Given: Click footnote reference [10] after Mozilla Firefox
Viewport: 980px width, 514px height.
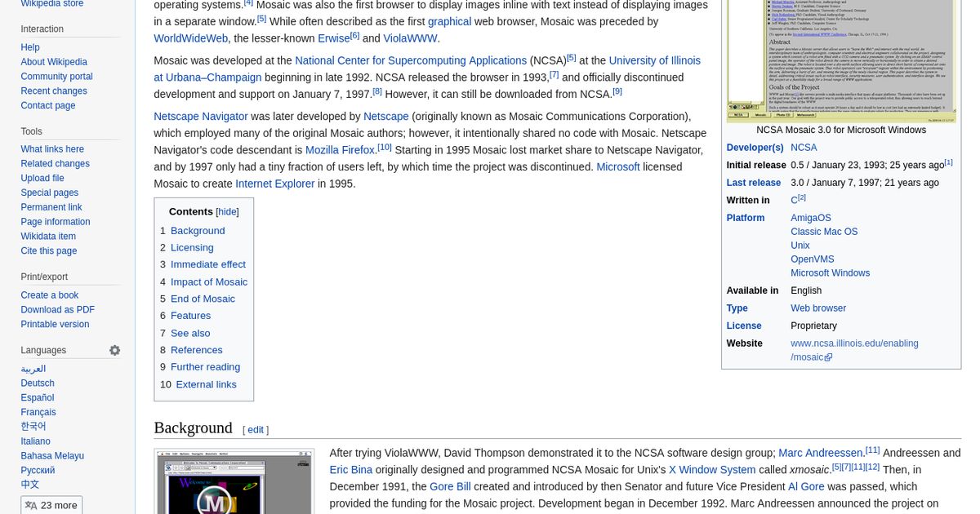Looking at the screenshot, I should [x=384, y=146].
